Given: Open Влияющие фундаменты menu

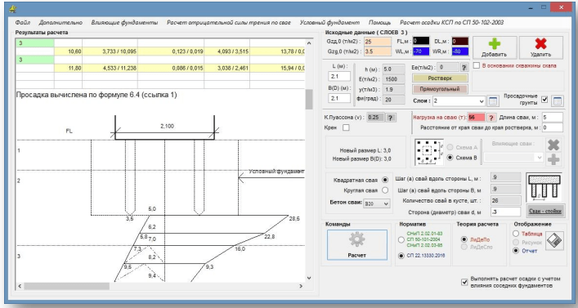Looking at the screenshot, I should pos(124,23).
